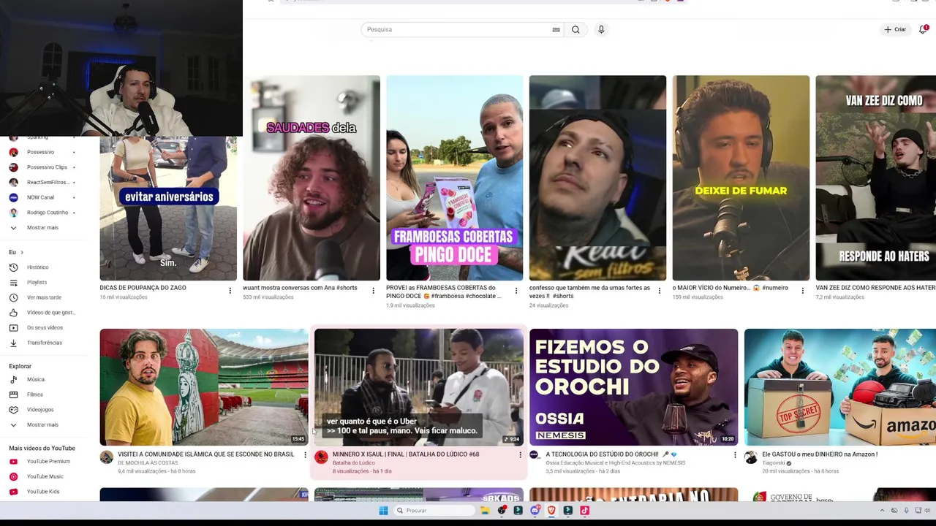This screenshot has width=936, height=526.
Task: Open the notifications bell
Action: [923, 29]
